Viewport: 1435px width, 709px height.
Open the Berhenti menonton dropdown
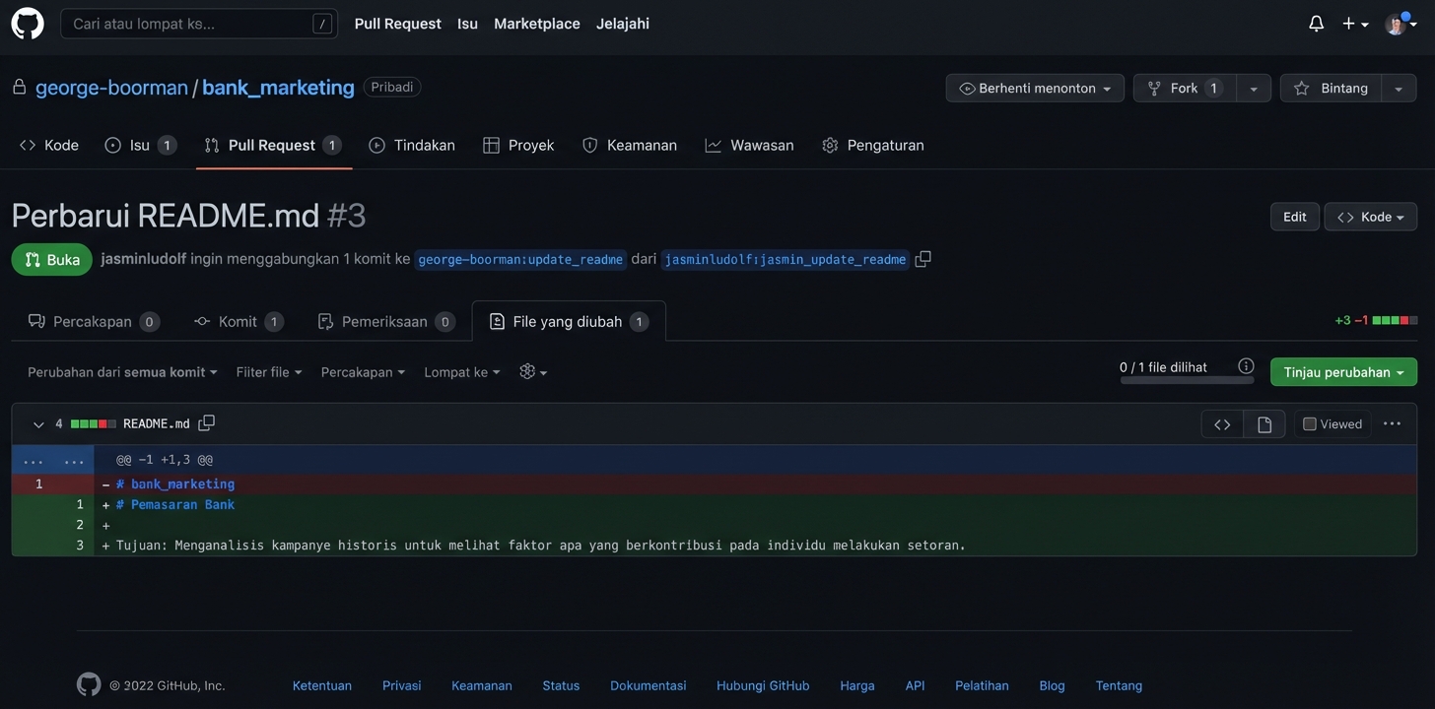[1036, 88]
